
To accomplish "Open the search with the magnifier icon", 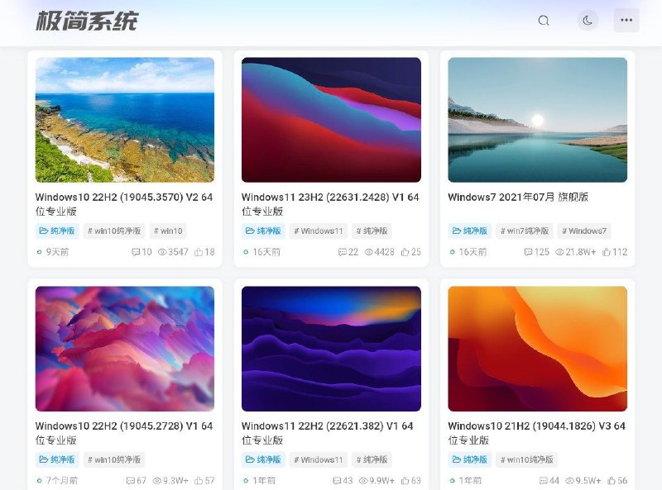I will (x=543, y=20).
